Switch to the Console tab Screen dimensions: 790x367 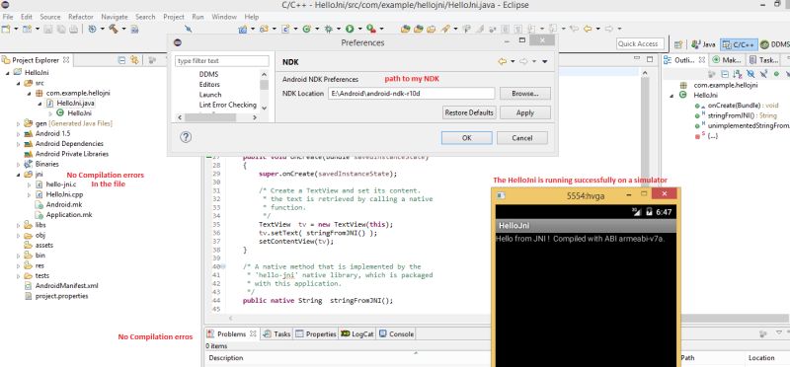[x=396, y=333]
